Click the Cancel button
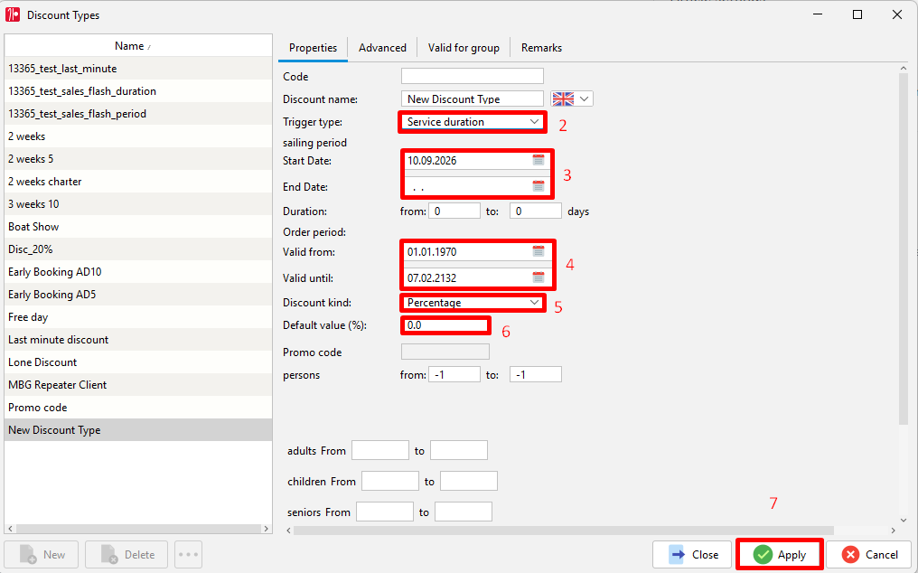918x573 pixels. pyautogui.click(x=868, y=554)
